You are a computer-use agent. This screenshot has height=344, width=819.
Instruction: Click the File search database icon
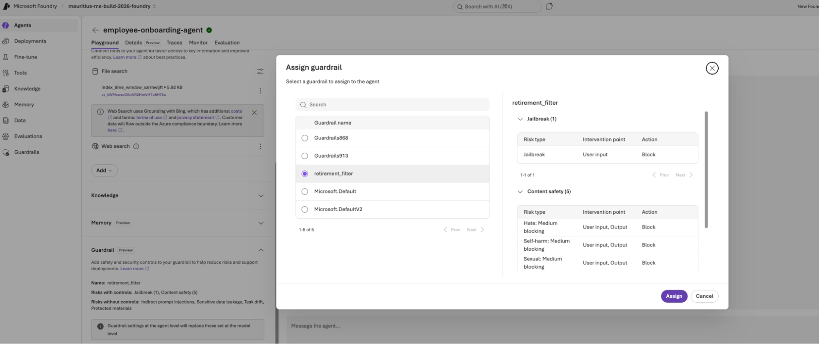coord(95,71)
